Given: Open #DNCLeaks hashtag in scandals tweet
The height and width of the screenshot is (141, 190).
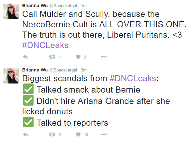Looking at the screenshot, I should click(133, 78).
